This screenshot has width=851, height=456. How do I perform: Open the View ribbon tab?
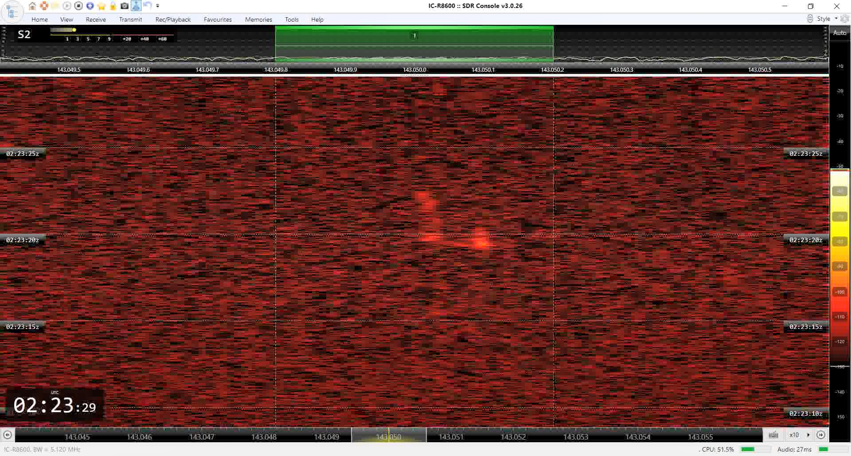pos(66,19)
